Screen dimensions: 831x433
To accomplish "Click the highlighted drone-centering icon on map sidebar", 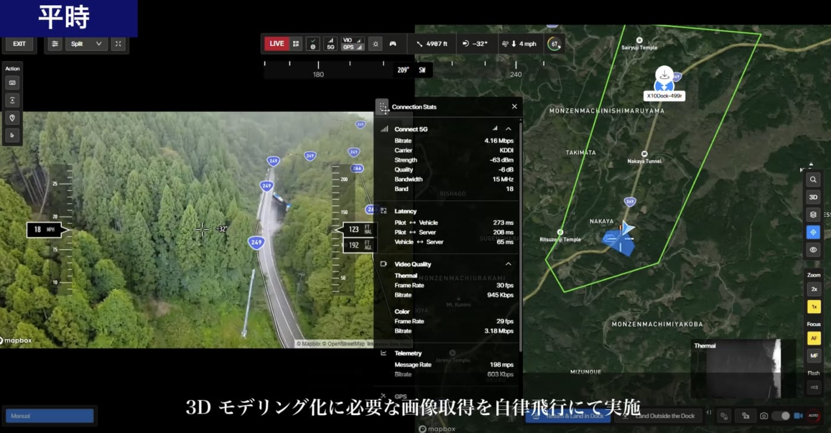I will click(x=813, y=232).
